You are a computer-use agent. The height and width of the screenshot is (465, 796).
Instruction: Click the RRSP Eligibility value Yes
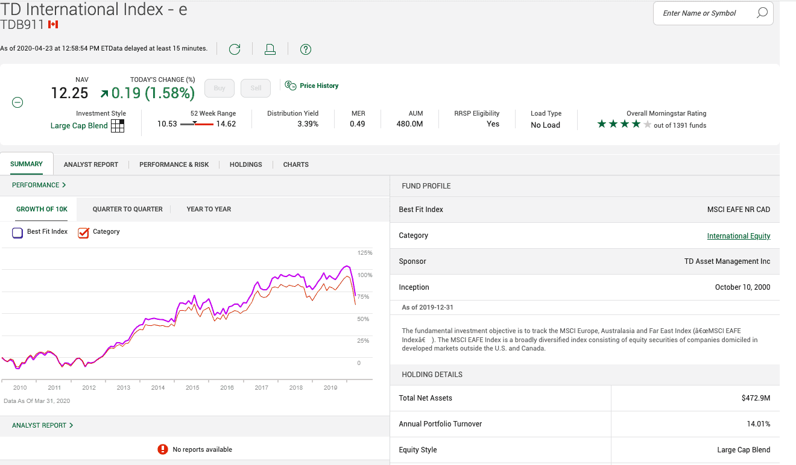493,124
